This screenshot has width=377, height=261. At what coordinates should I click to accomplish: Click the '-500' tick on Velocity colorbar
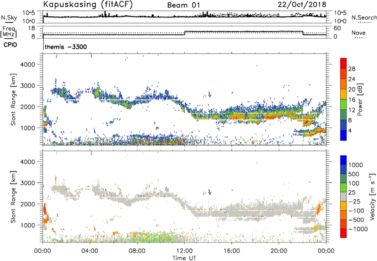click(356, 220)
